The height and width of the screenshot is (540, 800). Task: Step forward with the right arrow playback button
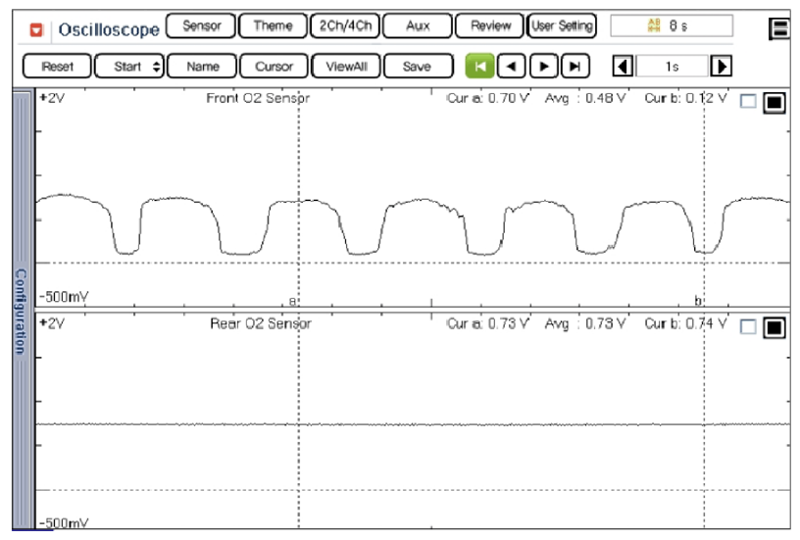[543, 67]
